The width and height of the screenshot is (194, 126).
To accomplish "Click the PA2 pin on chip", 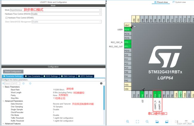I will tap(128, 80).
